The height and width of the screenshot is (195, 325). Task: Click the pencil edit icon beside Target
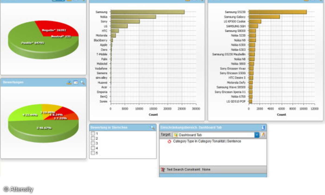pyautogui.click(x=263, y=135)
